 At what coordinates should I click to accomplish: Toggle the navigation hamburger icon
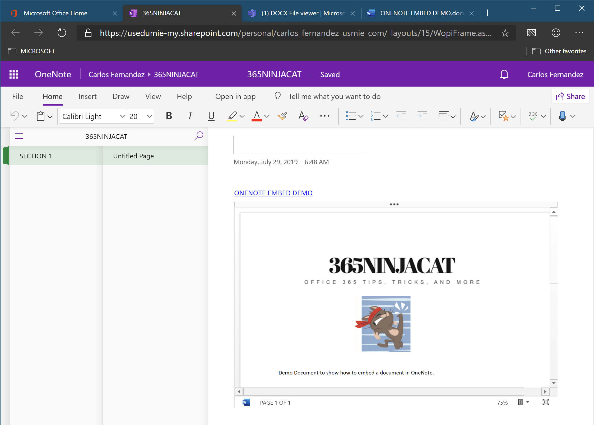[x=19, y=136]
